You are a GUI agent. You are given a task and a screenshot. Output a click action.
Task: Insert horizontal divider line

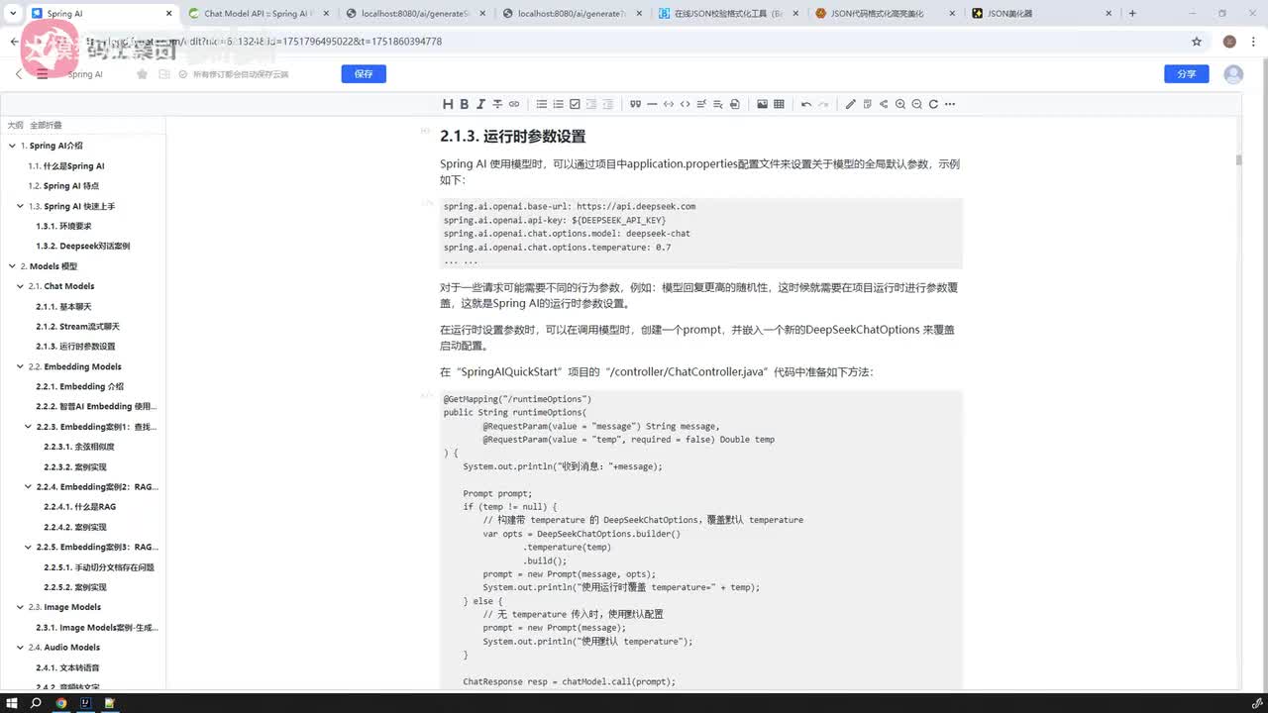[x=652, y=104]
